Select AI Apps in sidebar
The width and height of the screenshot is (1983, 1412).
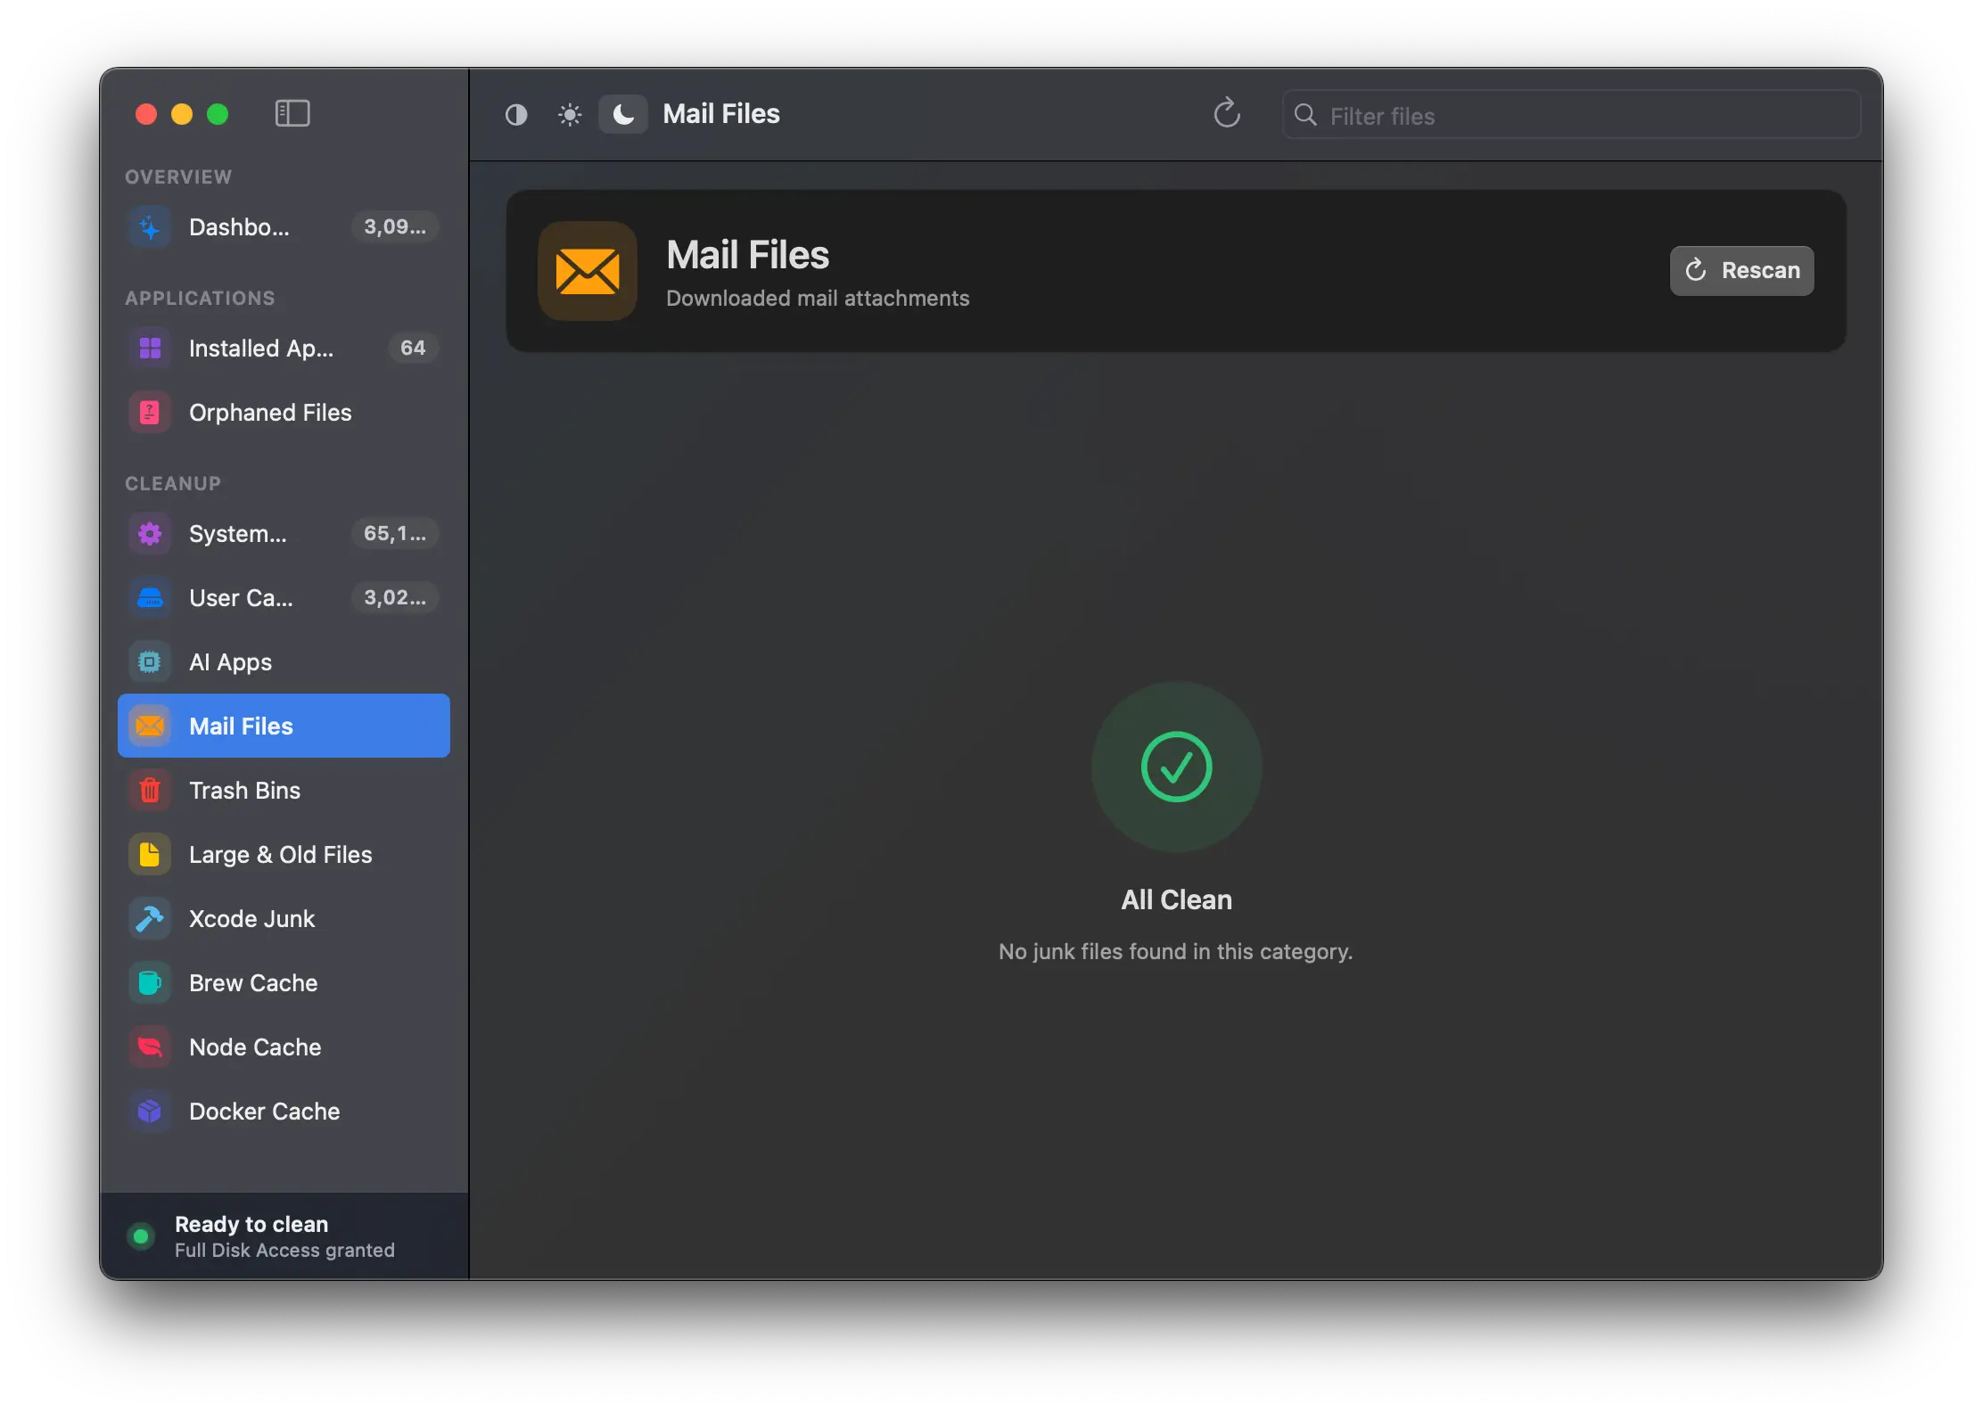tap(284, 662)
